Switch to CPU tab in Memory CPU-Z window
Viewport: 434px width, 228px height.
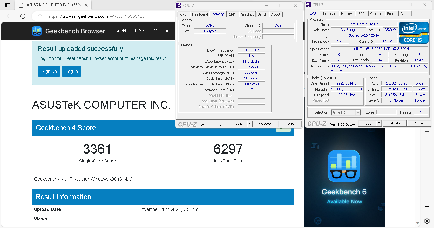[184, 14]
